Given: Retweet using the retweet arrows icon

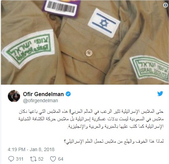Looking at the screenshot, I should pos(33,159).
